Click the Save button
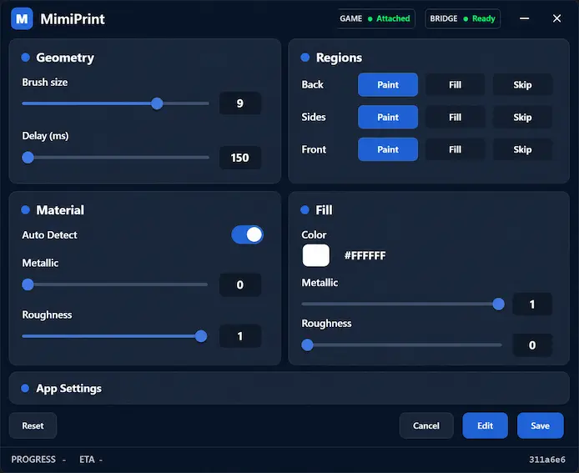 point(541,425)
